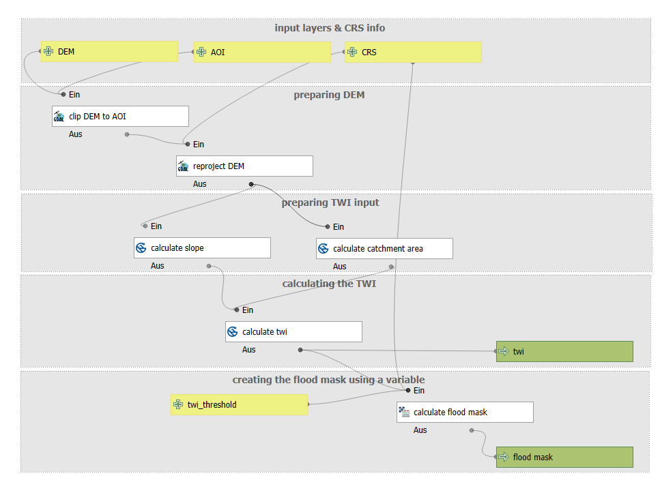Click SAGA icon on calculate twi node

232,331
